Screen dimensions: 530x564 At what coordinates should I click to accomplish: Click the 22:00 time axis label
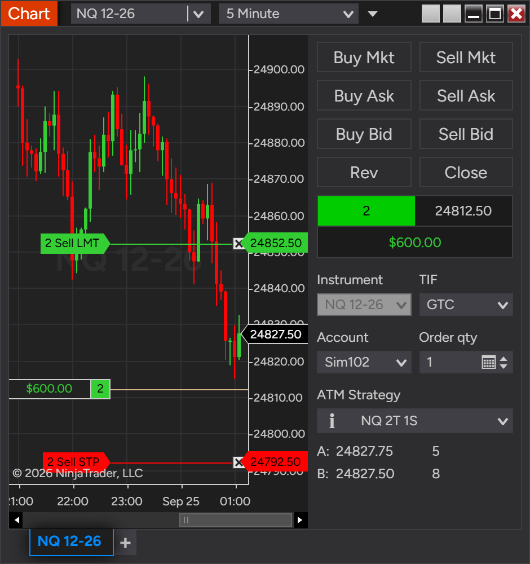[x=73, y=501]
